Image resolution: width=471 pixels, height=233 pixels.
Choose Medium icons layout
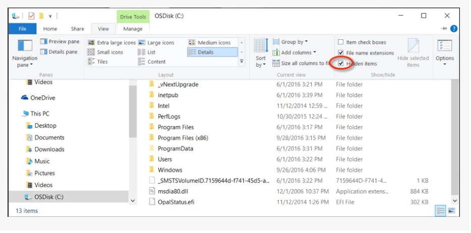click(x=210, y=43)
